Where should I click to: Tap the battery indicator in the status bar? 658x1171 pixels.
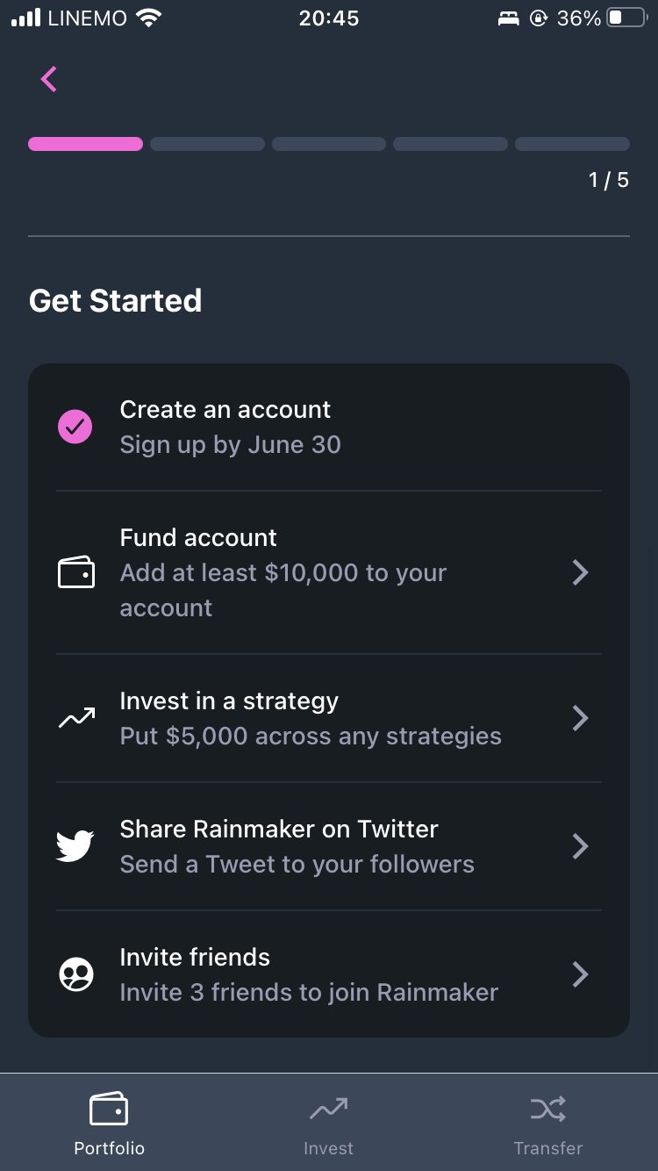point(626,18)
